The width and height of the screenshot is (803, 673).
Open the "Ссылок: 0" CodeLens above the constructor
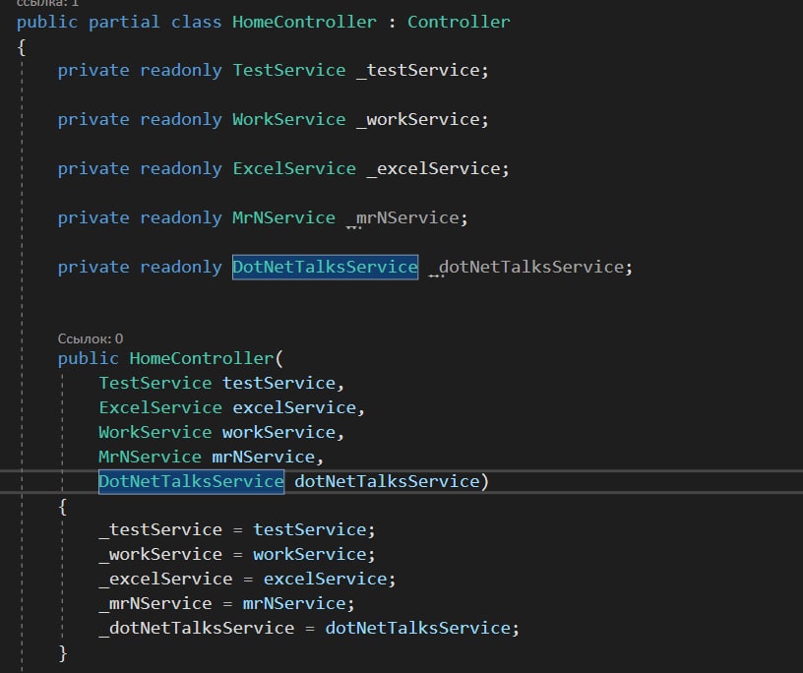click(x=91, y=338)
